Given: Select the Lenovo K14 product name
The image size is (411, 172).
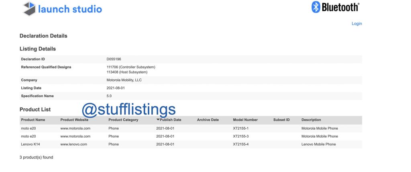Looking at the screenshot, I should (31, 144).
